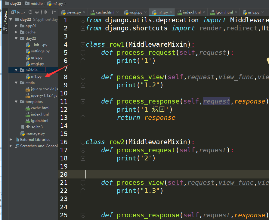Fold process_response on line 25 via gutter marker

point(83,215)
